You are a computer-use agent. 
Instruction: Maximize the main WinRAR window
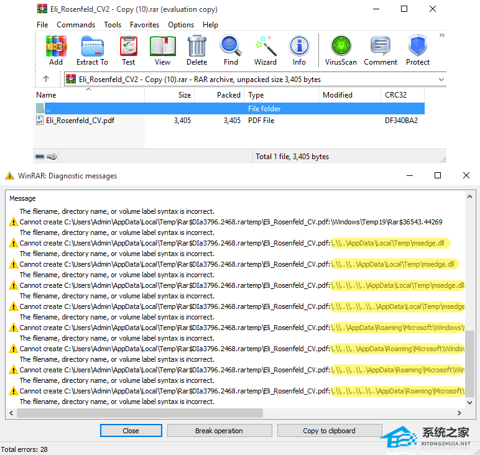404,9
